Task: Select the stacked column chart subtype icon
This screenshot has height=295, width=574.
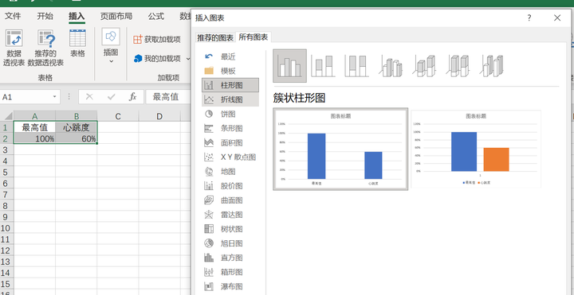Action: click(323, 66)
